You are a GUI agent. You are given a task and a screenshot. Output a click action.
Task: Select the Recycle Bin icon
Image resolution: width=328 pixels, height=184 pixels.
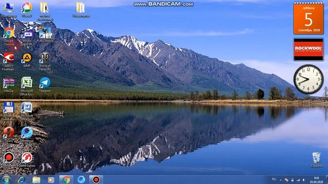316,160
